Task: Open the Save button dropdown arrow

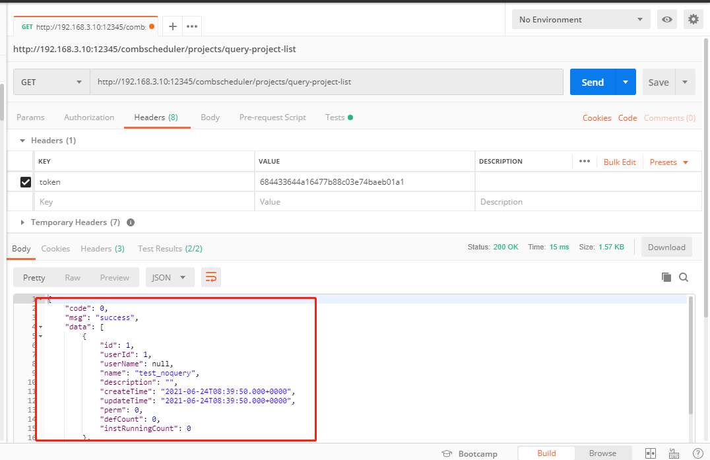Action: coord(685,82)
